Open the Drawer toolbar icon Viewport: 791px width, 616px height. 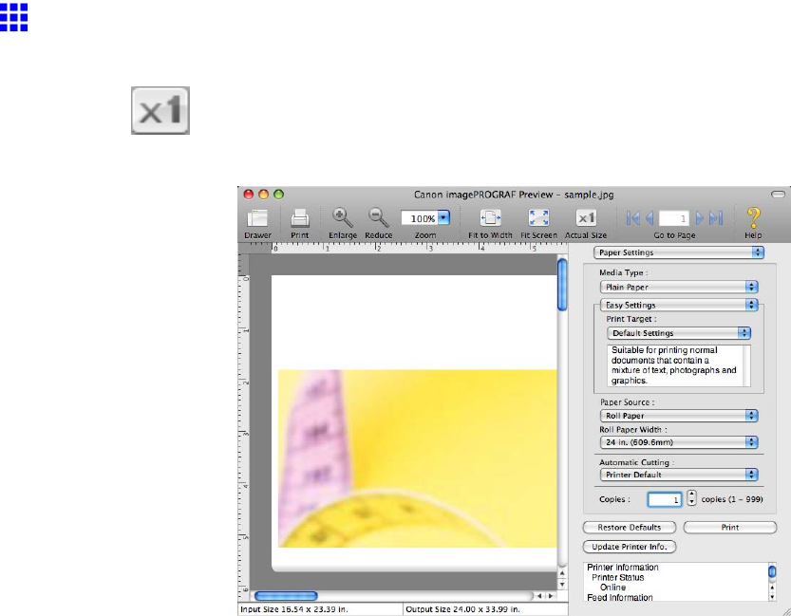[257, 218]
